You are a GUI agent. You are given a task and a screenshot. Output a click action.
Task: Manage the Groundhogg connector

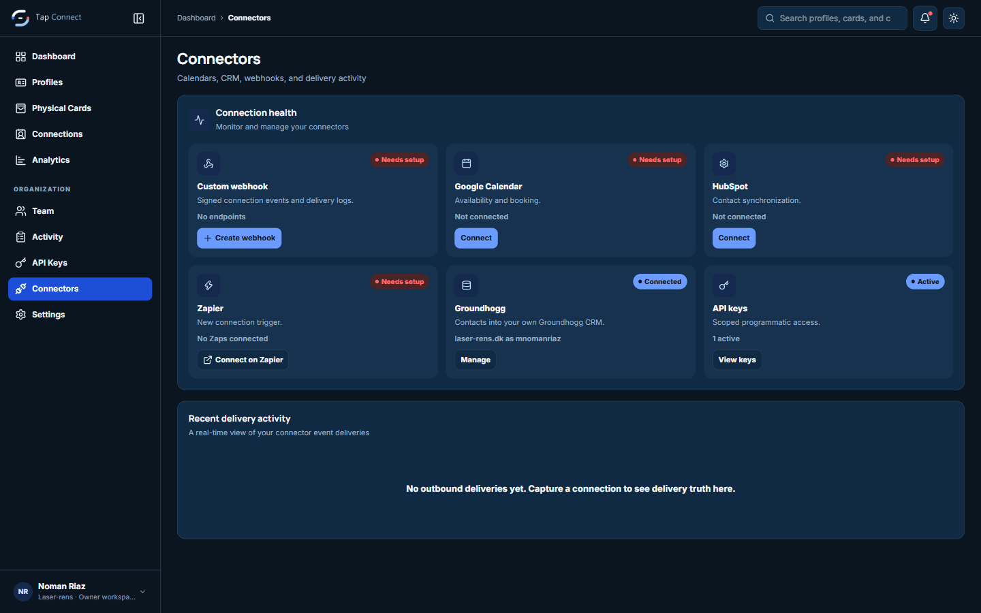(476, 360)
